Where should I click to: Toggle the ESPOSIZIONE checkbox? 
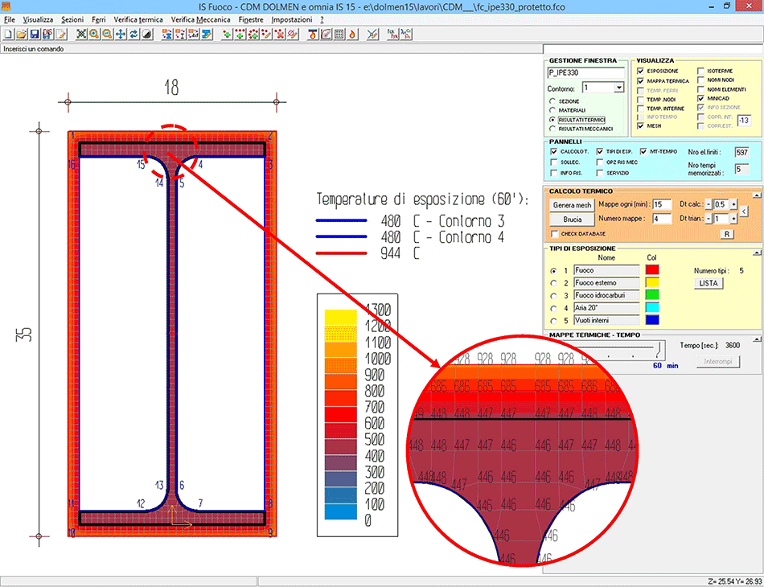coord(640,71)
